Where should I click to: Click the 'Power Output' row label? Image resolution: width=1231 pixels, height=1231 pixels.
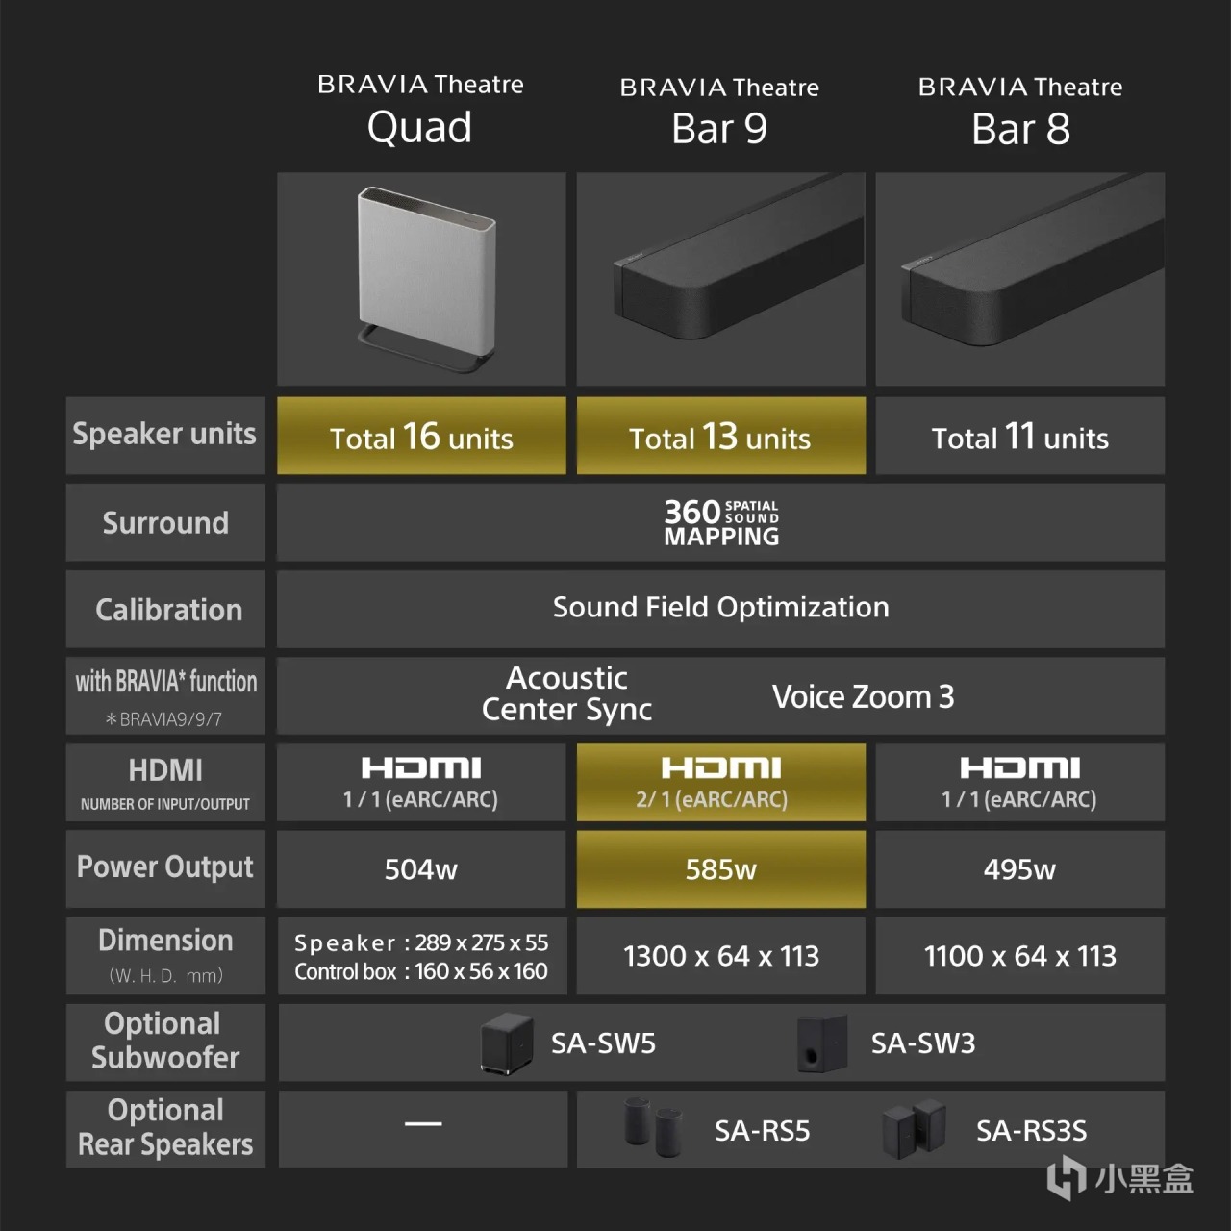165,867
